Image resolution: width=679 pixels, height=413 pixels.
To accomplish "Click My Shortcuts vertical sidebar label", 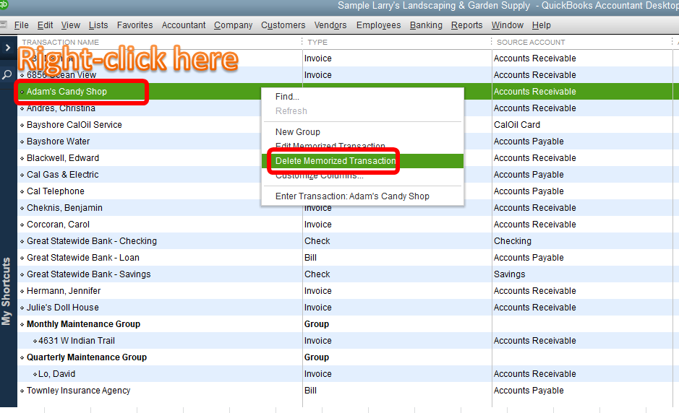I will click(6, 291).
